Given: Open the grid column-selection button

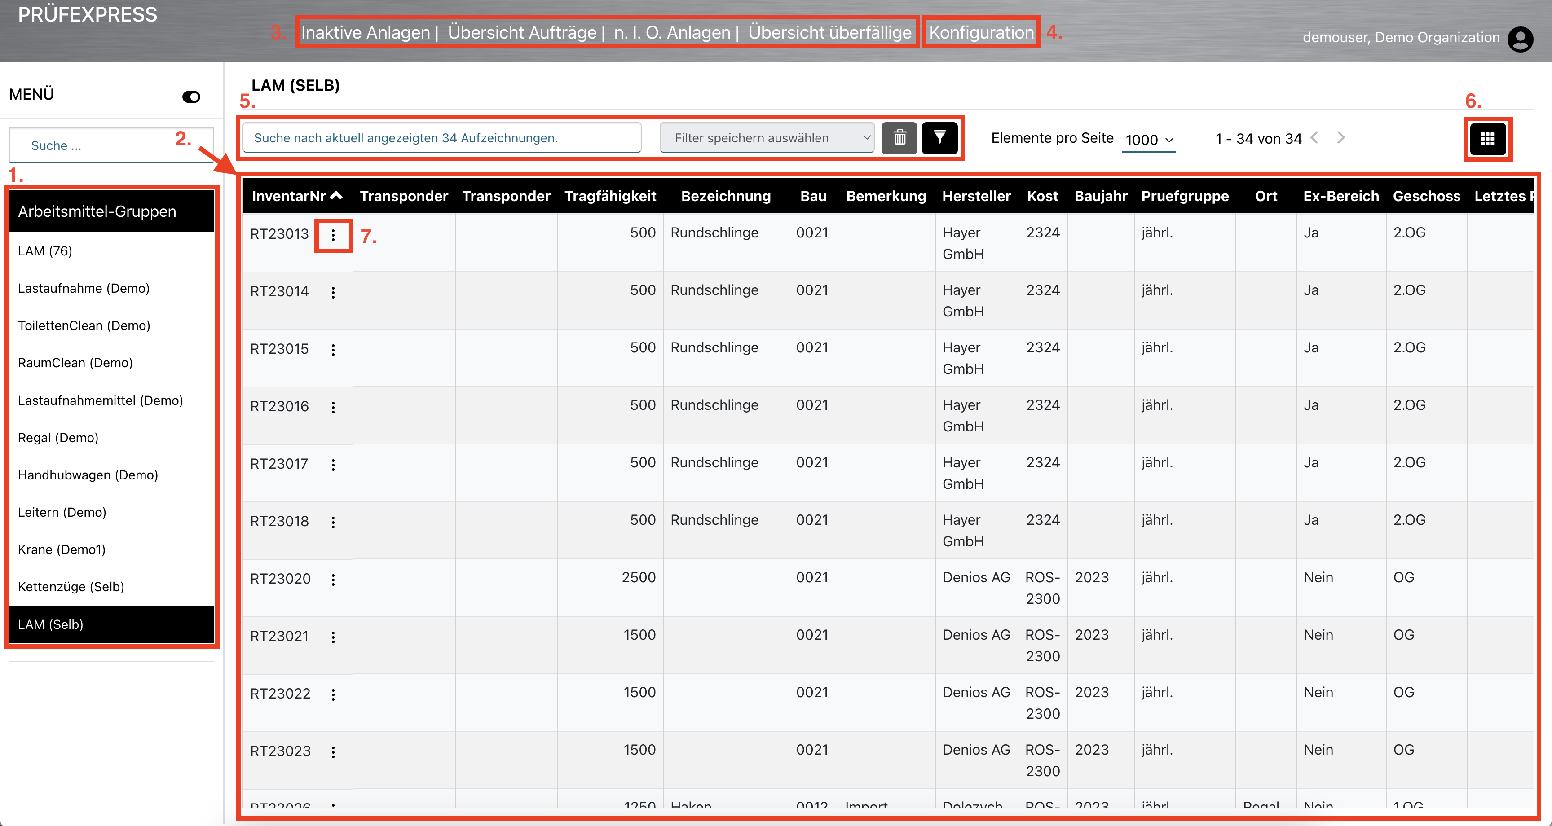Looking at the screenshot, I should point(1487,139).
